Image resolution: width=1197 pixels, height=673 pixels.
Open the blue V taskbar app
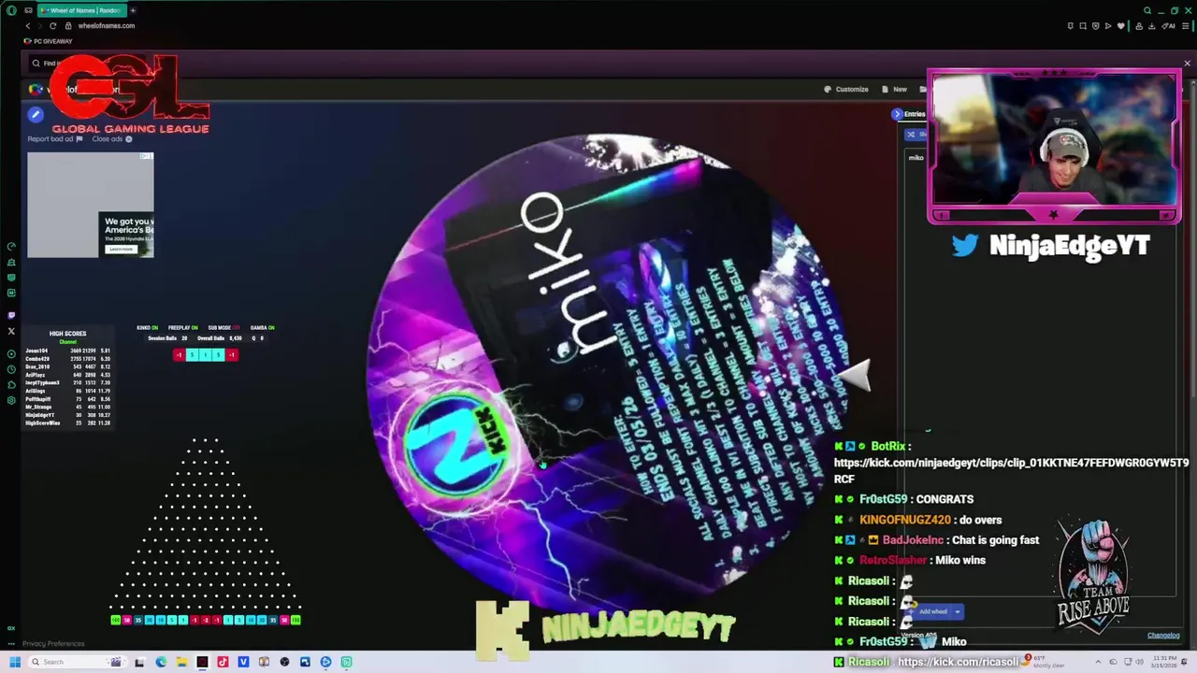[x=243, y=662]
